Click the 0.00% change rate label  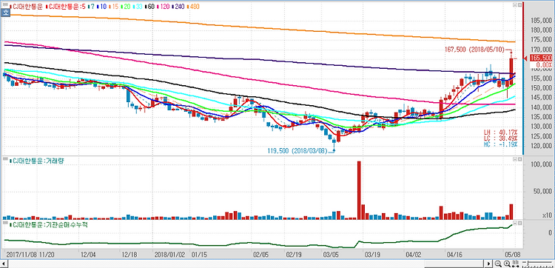544,65
